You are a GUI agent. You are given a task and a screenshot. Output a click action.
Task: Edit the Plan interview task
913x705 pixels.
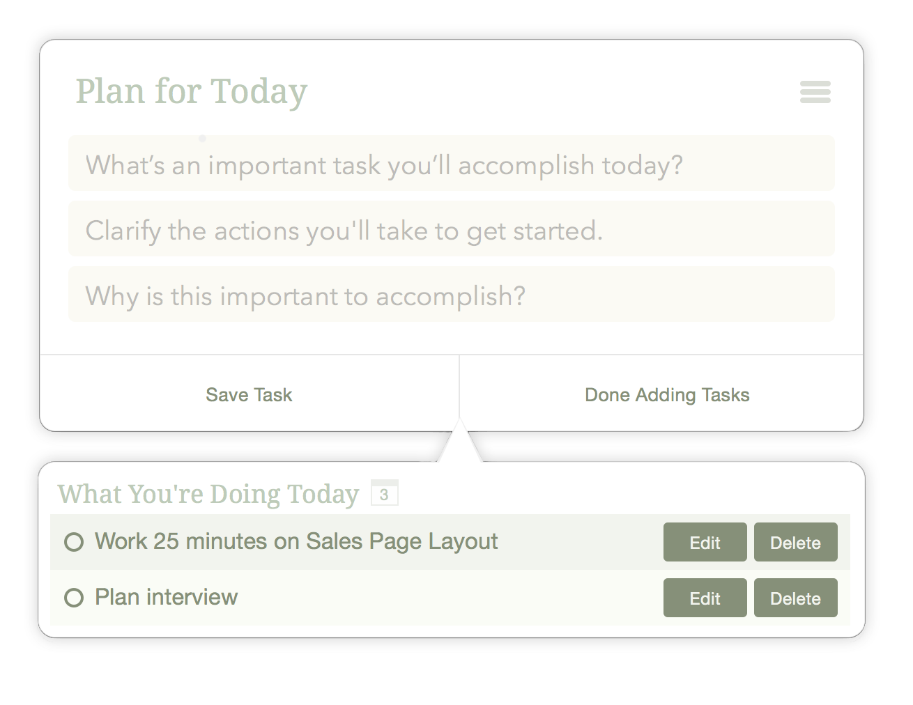pyautogui.click(x=705, y=598)
